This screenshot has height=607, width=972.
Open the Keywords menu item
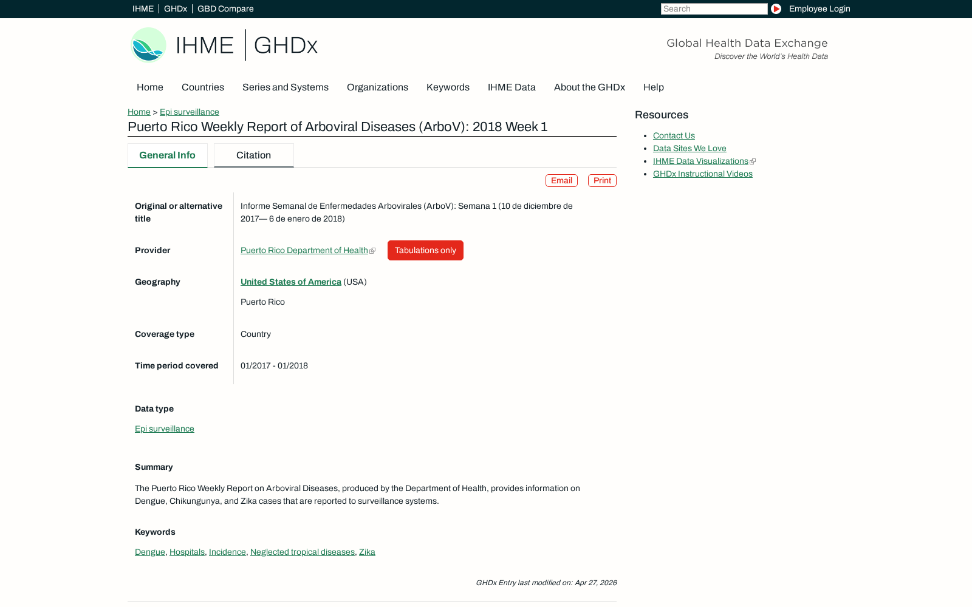(448, 87)
